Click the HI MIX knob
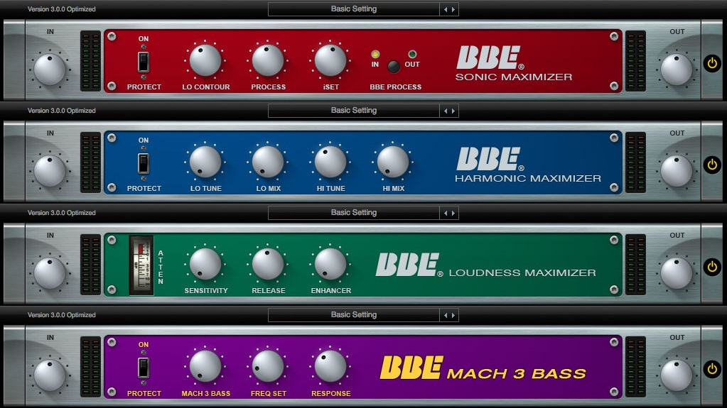The height and width of the screenshot is (408, 727). [x=393, y=162]
